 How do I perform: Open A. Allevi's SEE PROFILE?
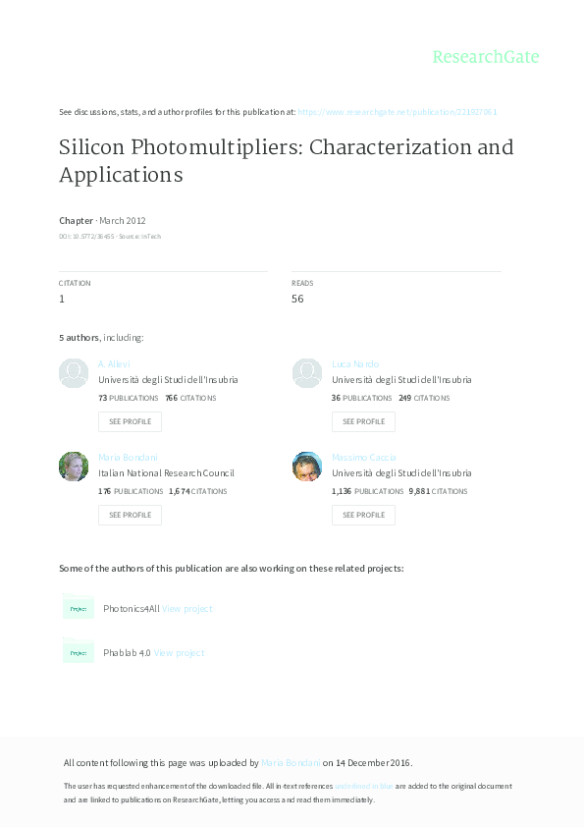(130, 421)
